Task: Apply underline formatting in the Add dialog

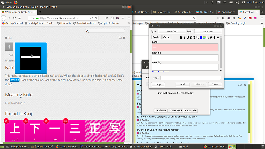Action: pos(188,37)
